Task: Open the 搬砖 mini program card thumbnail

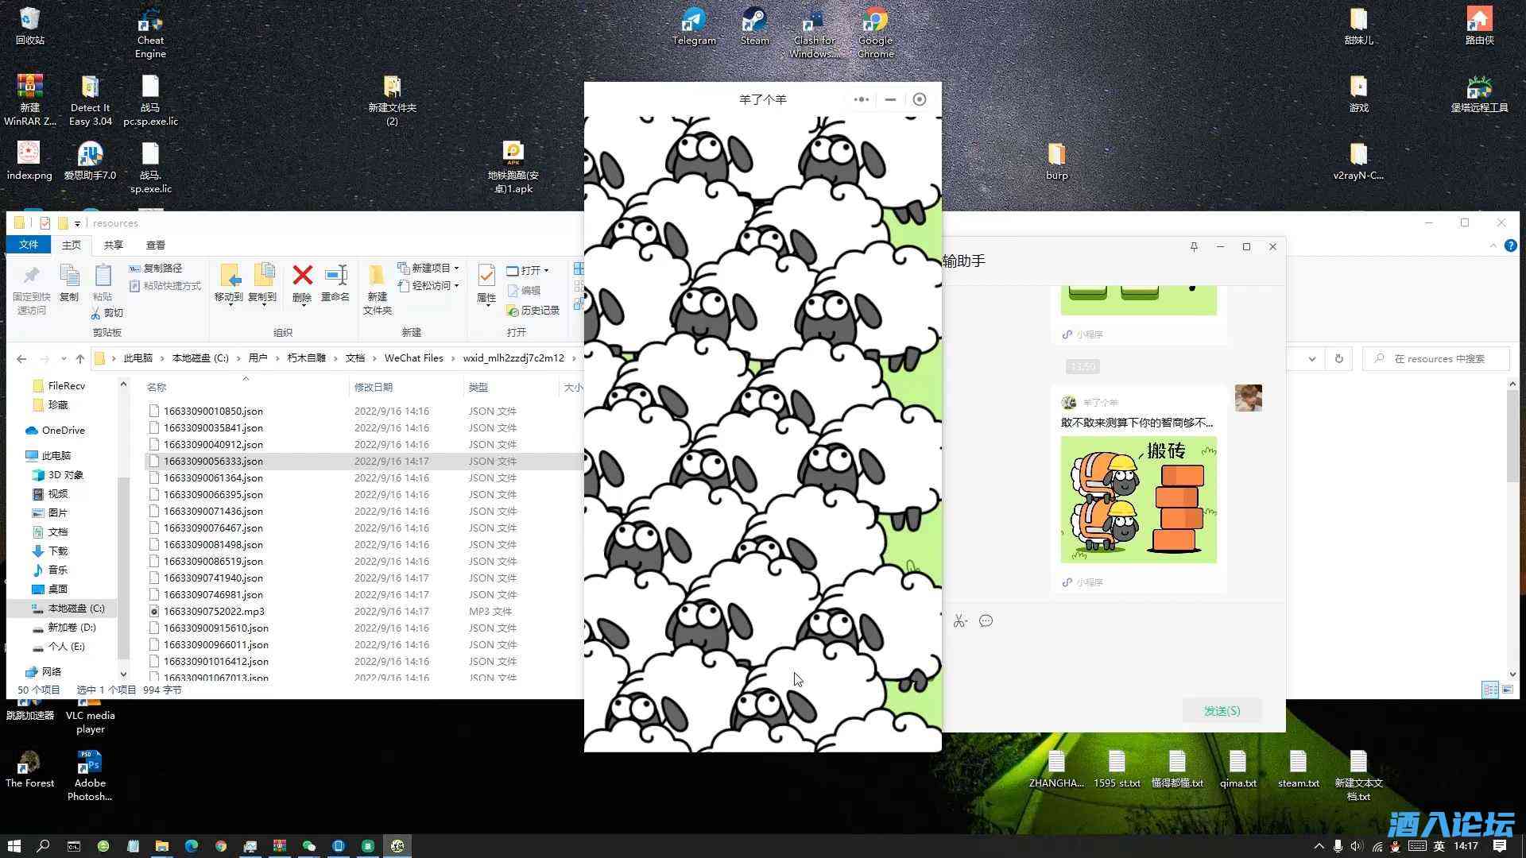Action: coord(1138,500)
